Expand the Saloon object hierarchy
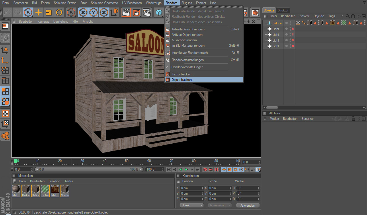This screenshot has height=215, width=367. point(265,23)
